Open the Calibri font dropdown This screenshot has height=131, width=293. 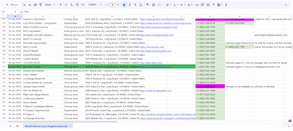[x=95, y=5]
